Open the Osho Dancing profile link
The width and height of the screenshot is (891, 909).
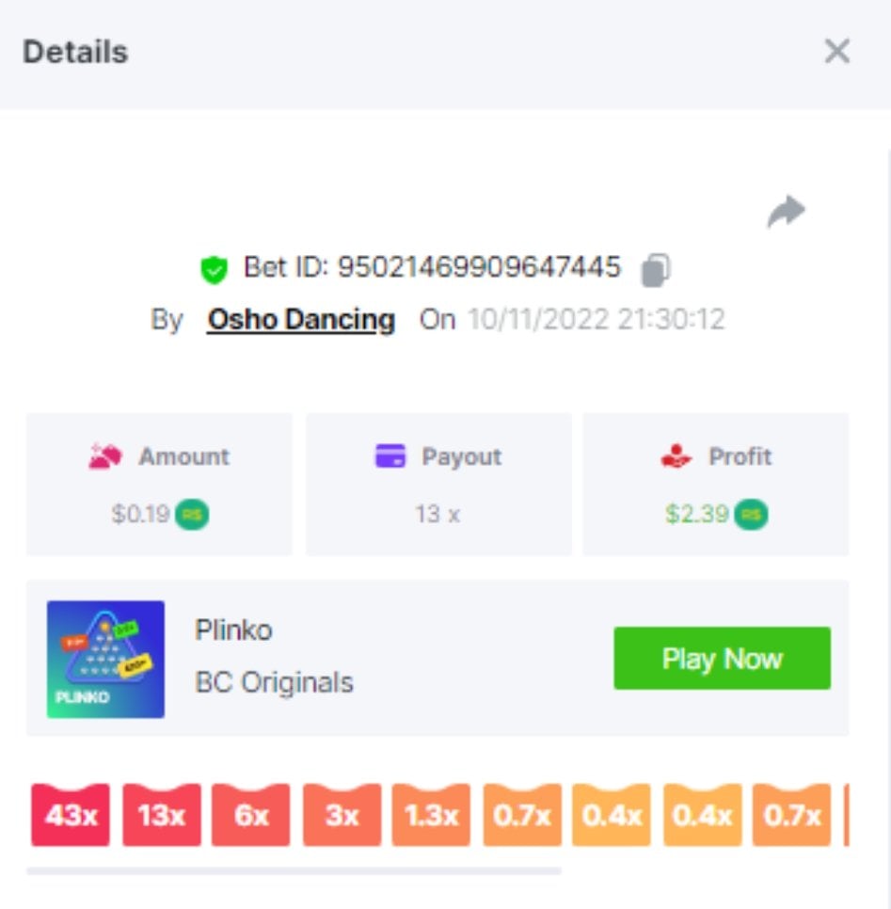coord(301,319)
